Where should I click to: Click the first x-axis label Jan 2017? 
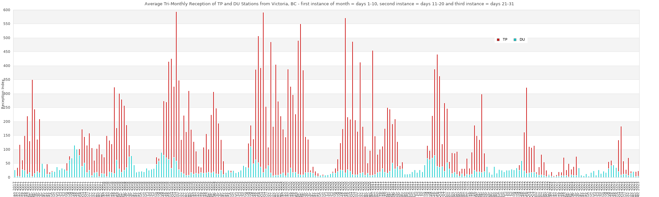click(x=14, y=188)
